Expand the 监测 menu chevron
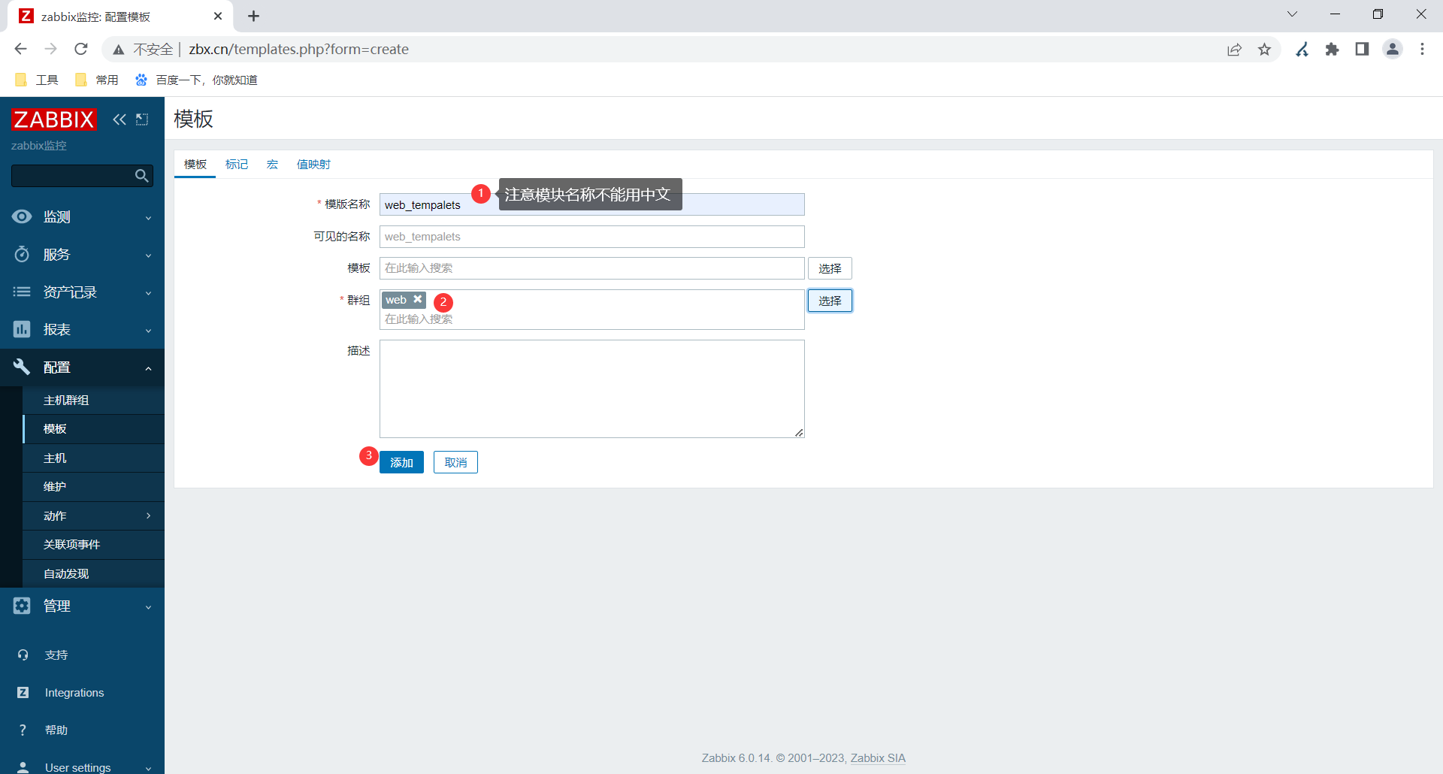Image resolution: width=1443 pixels, height=774 pixels. click(x=148, y=218)
